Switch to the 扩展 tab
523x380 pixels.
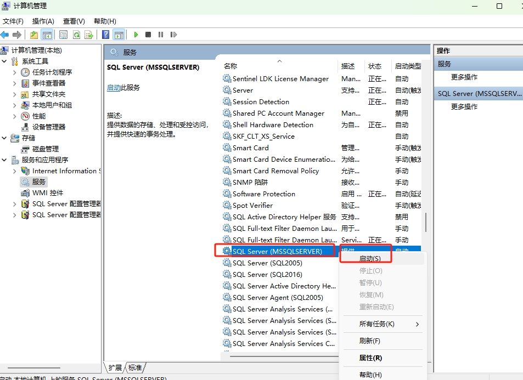click(x=115, y=368)
